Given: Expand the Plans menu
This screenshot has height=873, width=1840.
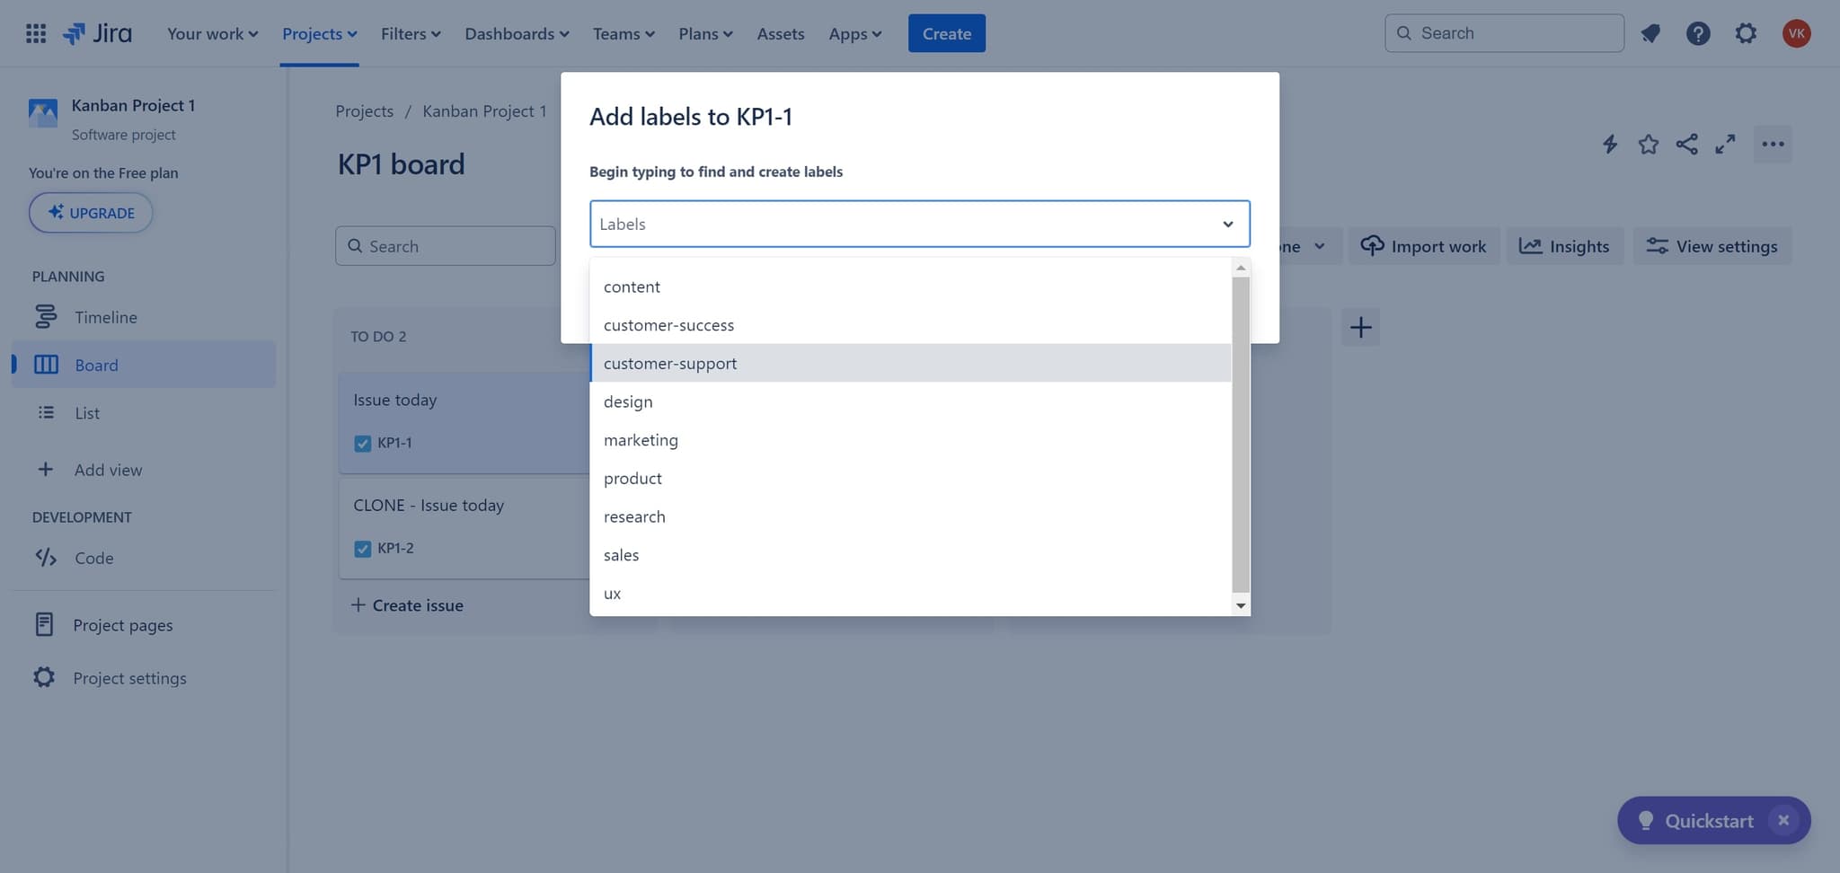Looking at the screenshot, I should click(x=705, y=33).
